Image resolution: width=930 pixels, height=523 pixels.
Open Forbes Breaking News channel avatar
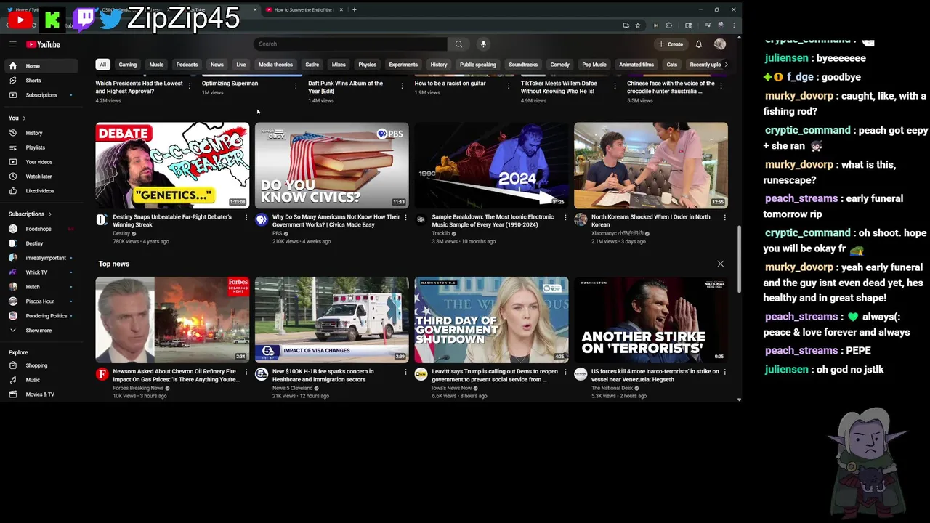coord(102,374)
